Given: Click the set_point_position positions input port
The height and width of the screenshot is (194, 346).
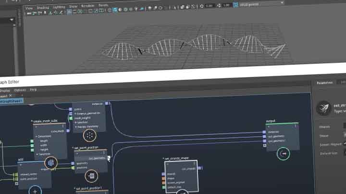Looking at the screenshot, I should click(73, 168).
